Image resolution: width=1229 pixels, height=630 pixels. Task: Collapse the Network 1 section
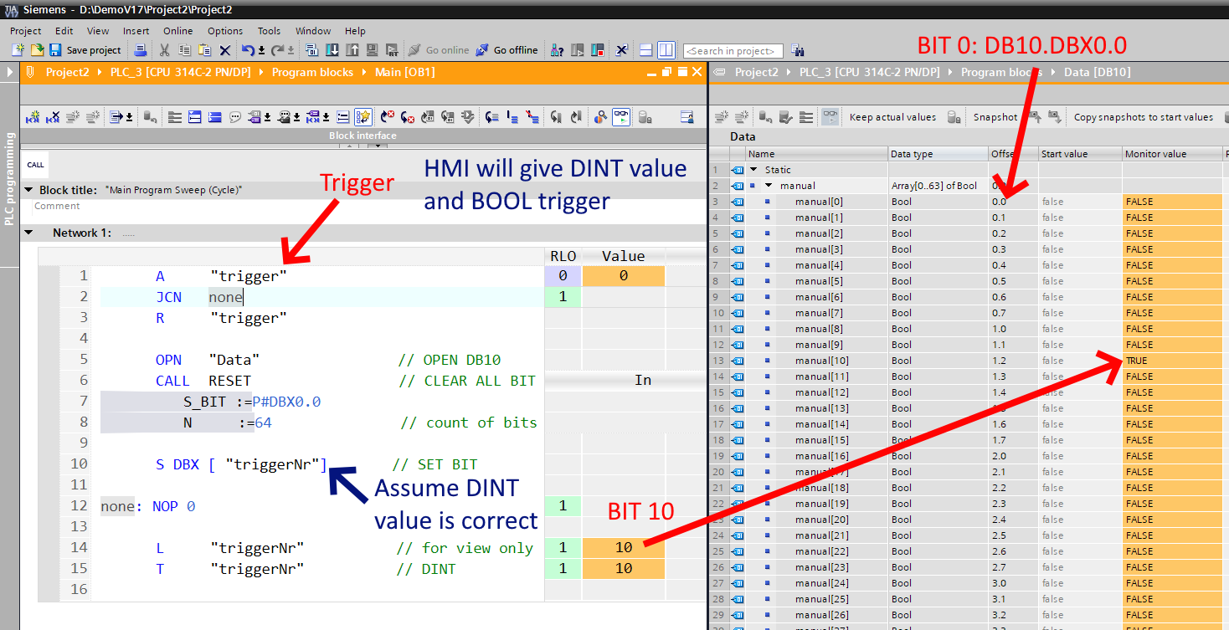pyautogui.click(x=30, y=233)
